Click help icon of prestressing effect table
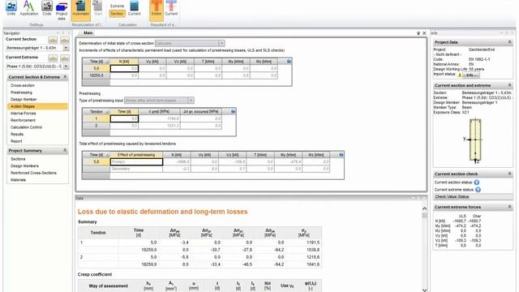Viewport: 519px width, 292px height. (x=341, y=155)
